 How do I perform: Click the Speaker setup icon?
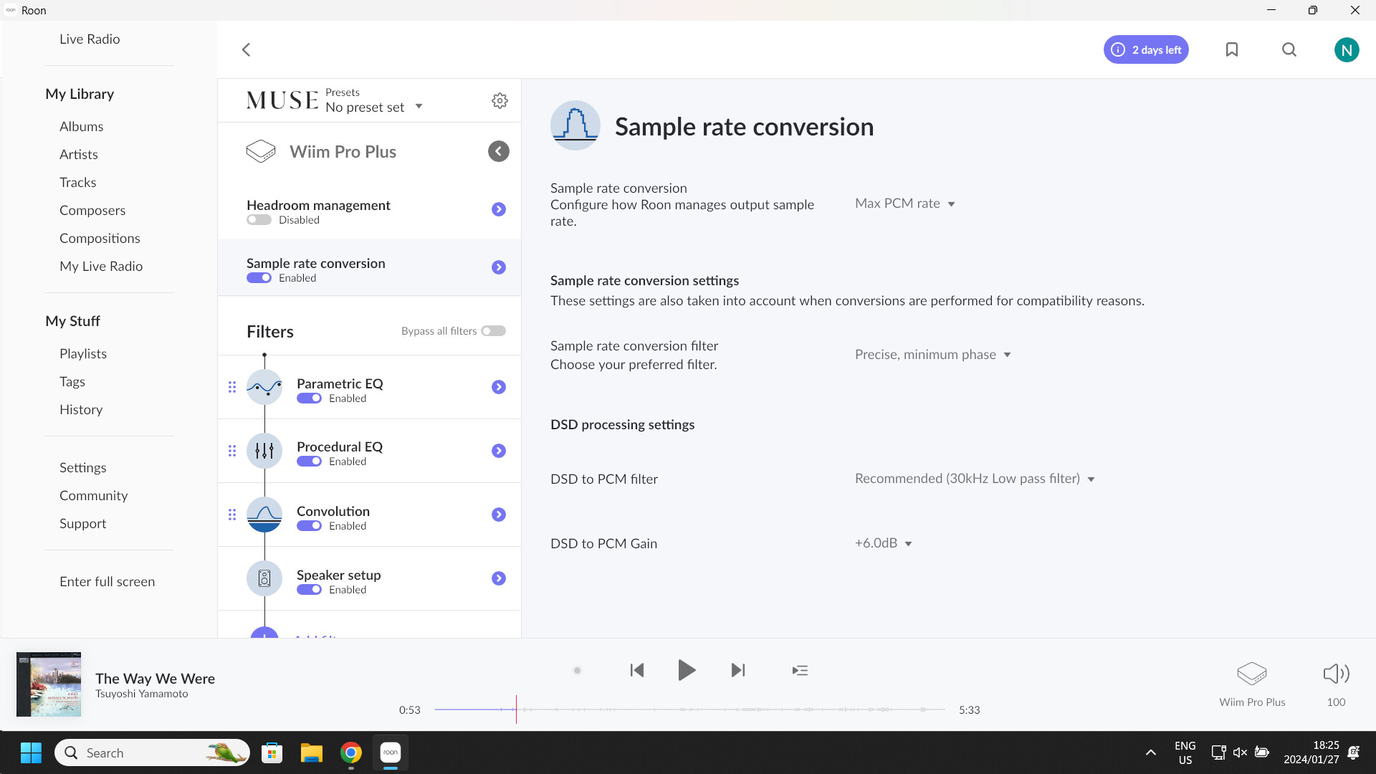tap(264, 578)
